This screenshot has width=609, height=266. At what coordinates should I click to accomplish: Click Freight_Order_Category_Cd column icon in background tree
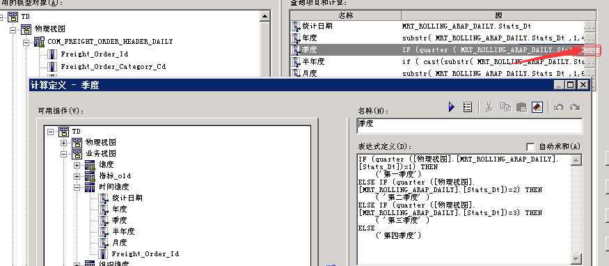[x=52, y=66]
